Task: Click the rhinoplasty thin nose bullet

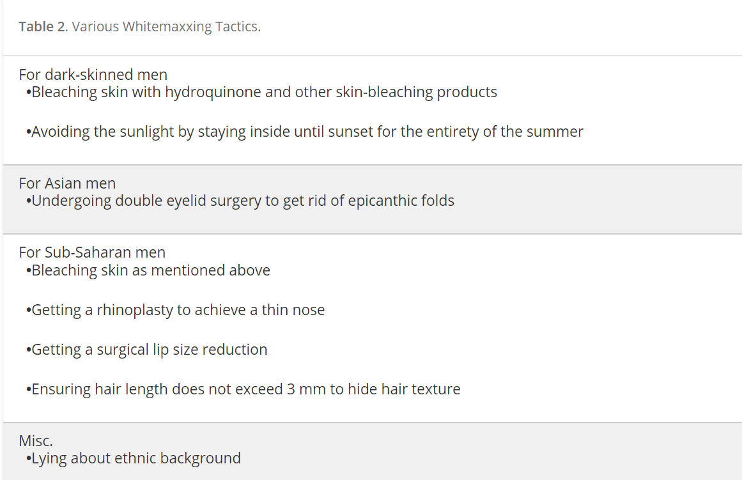Action: coord(176,310)
